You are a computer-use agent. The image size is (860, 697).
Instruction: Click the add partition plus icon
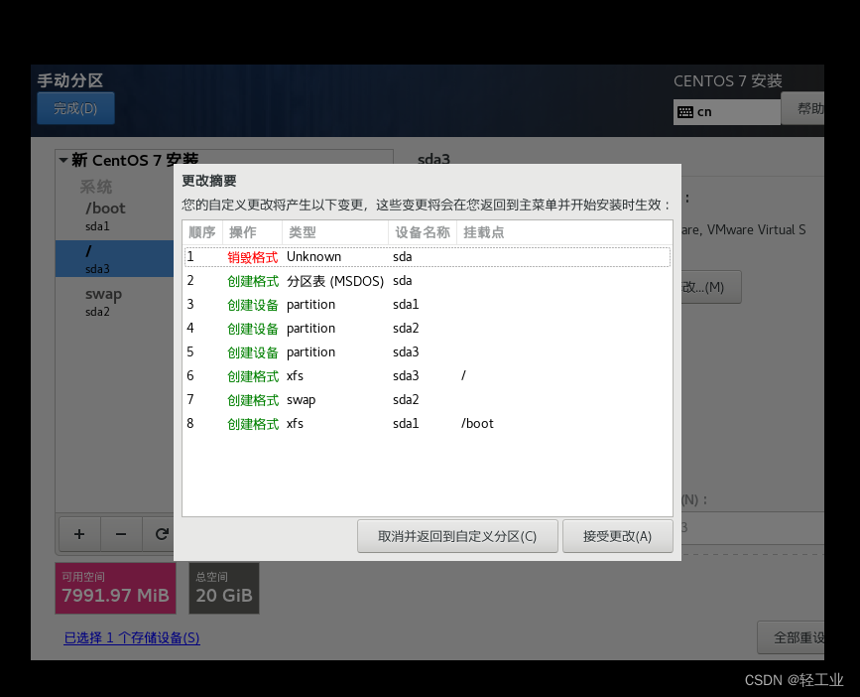coord(79,534)
